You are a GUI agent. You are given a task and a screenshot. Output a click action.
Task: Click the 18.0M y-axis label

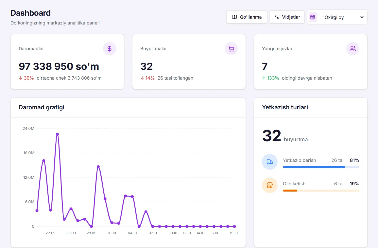(29, 153)
